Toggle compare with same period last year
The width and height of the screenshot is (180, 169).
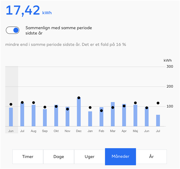tap(13, 30)
